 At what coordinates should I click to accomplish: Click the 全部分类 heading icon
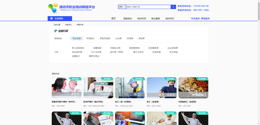[56, 31]
